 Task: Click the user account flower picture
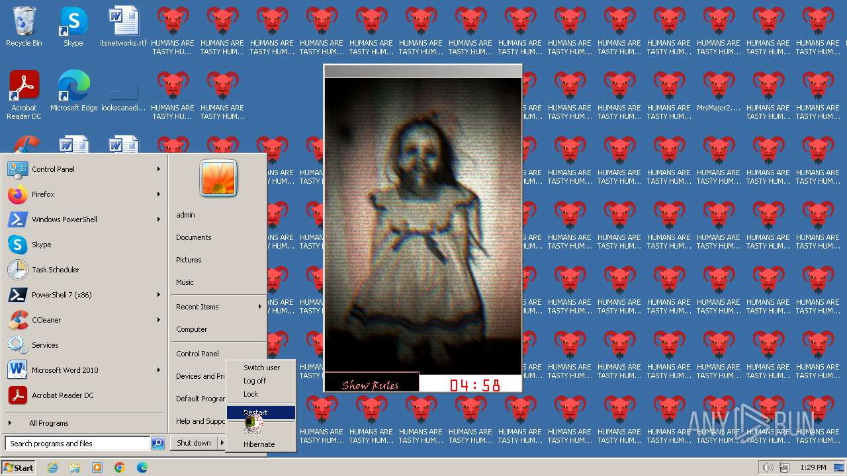[218, 178]
